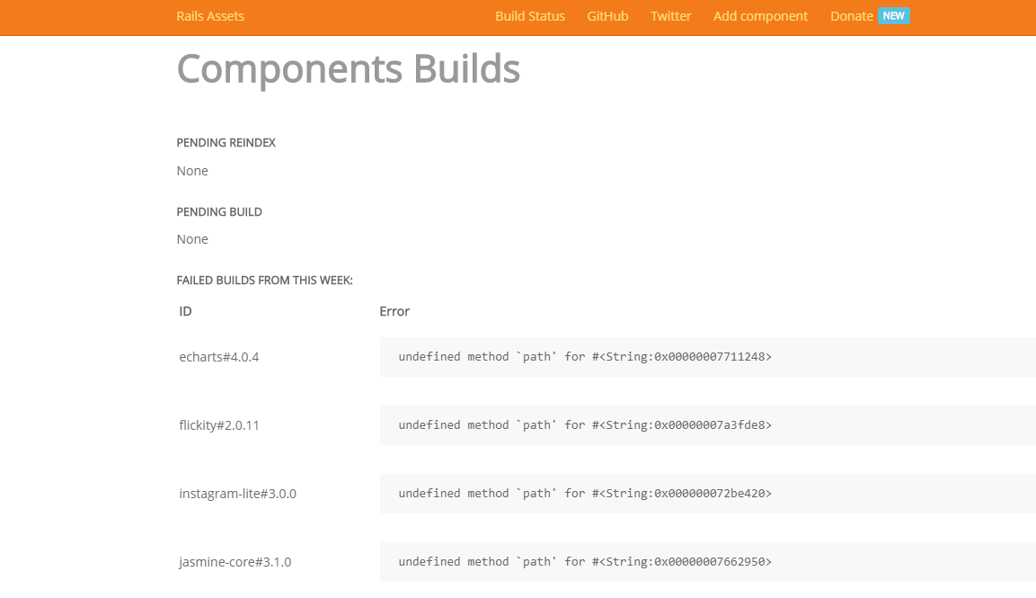
Task: Click the PENDING REINDEX label
Action: pyautogui.click(x=226, y=143)
